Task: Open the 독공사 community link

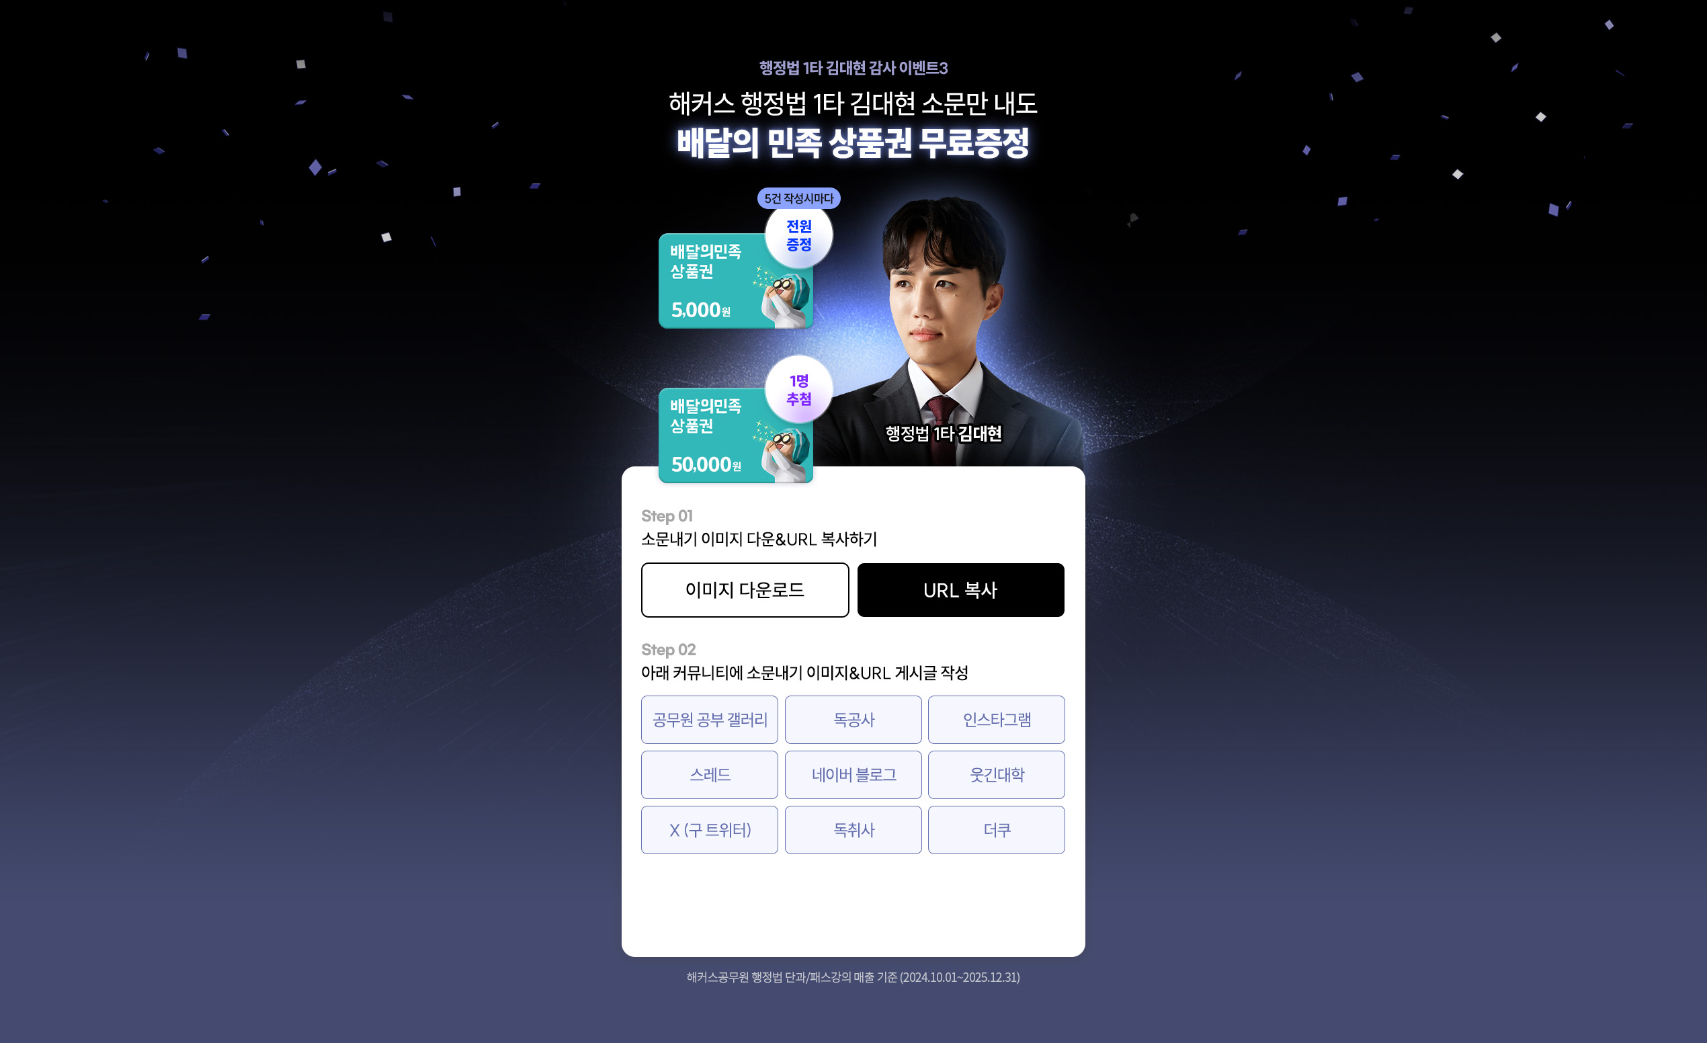Action: tap(853, 720)
